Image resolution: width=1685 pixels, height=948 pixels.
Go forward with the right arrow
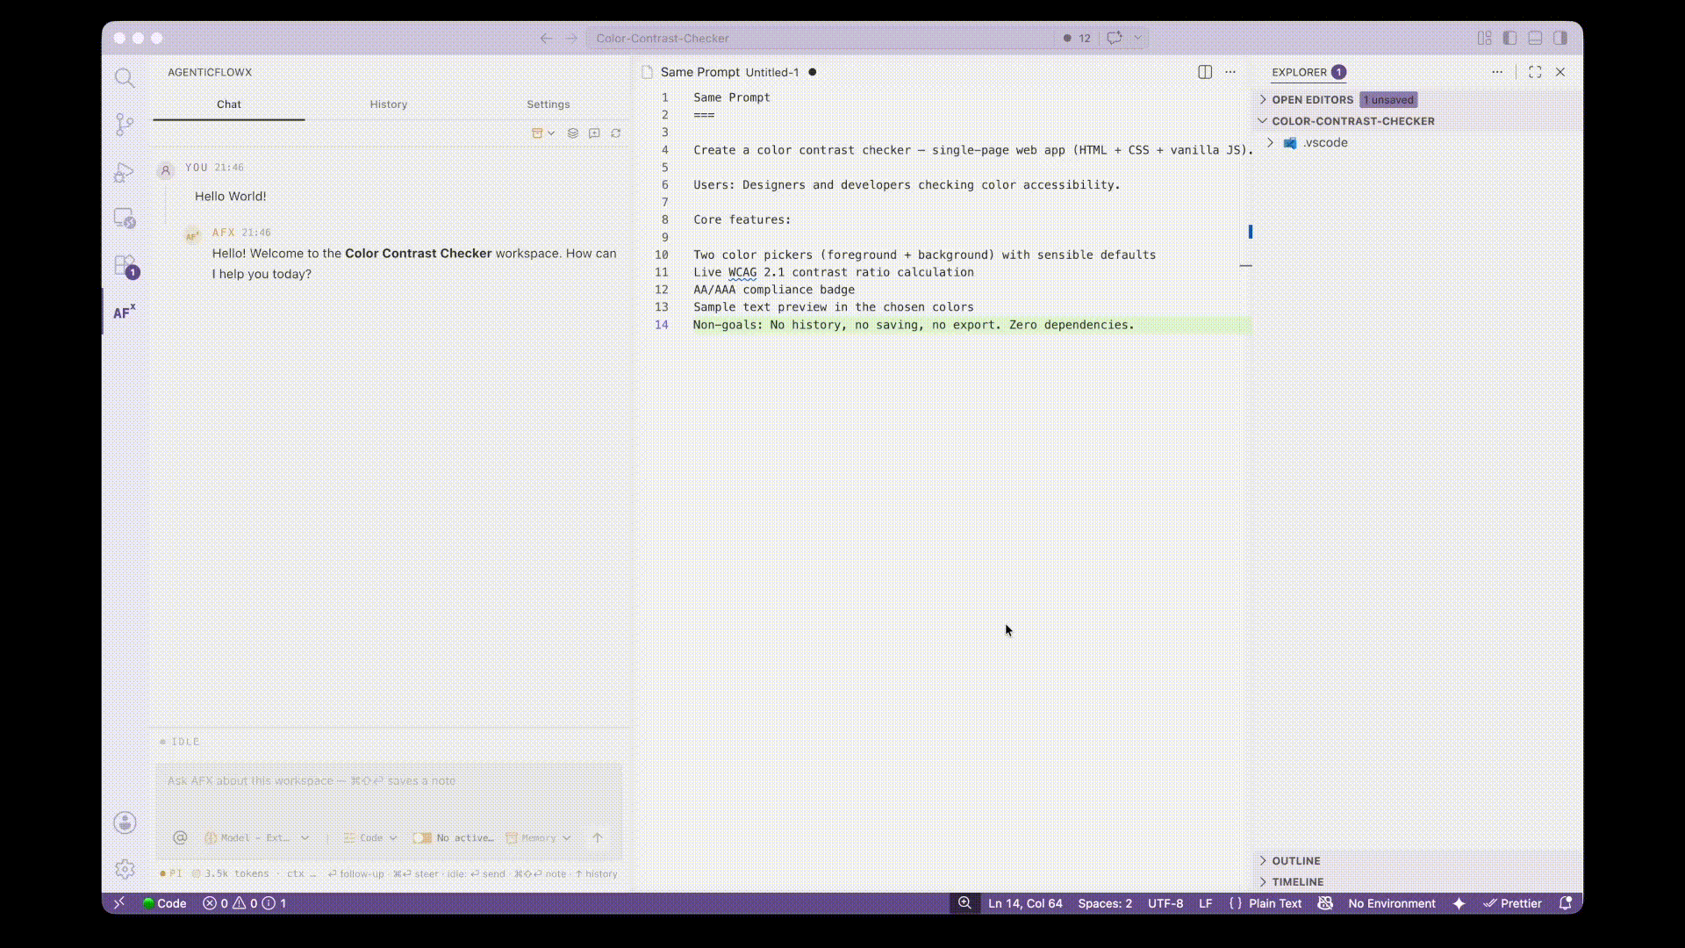571,39
